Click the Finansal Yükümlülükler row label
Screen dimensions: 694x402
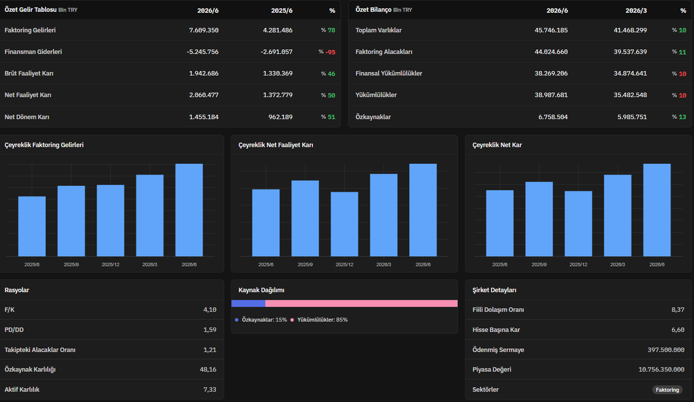[x=388, y=73]
